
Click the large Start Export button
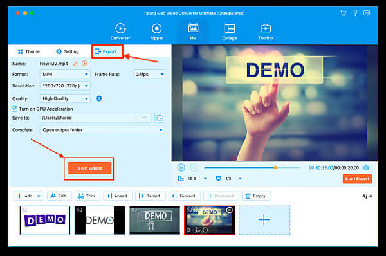pos(89,168)
